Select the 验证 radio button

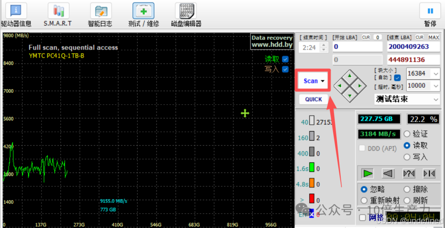pos(407,134)
